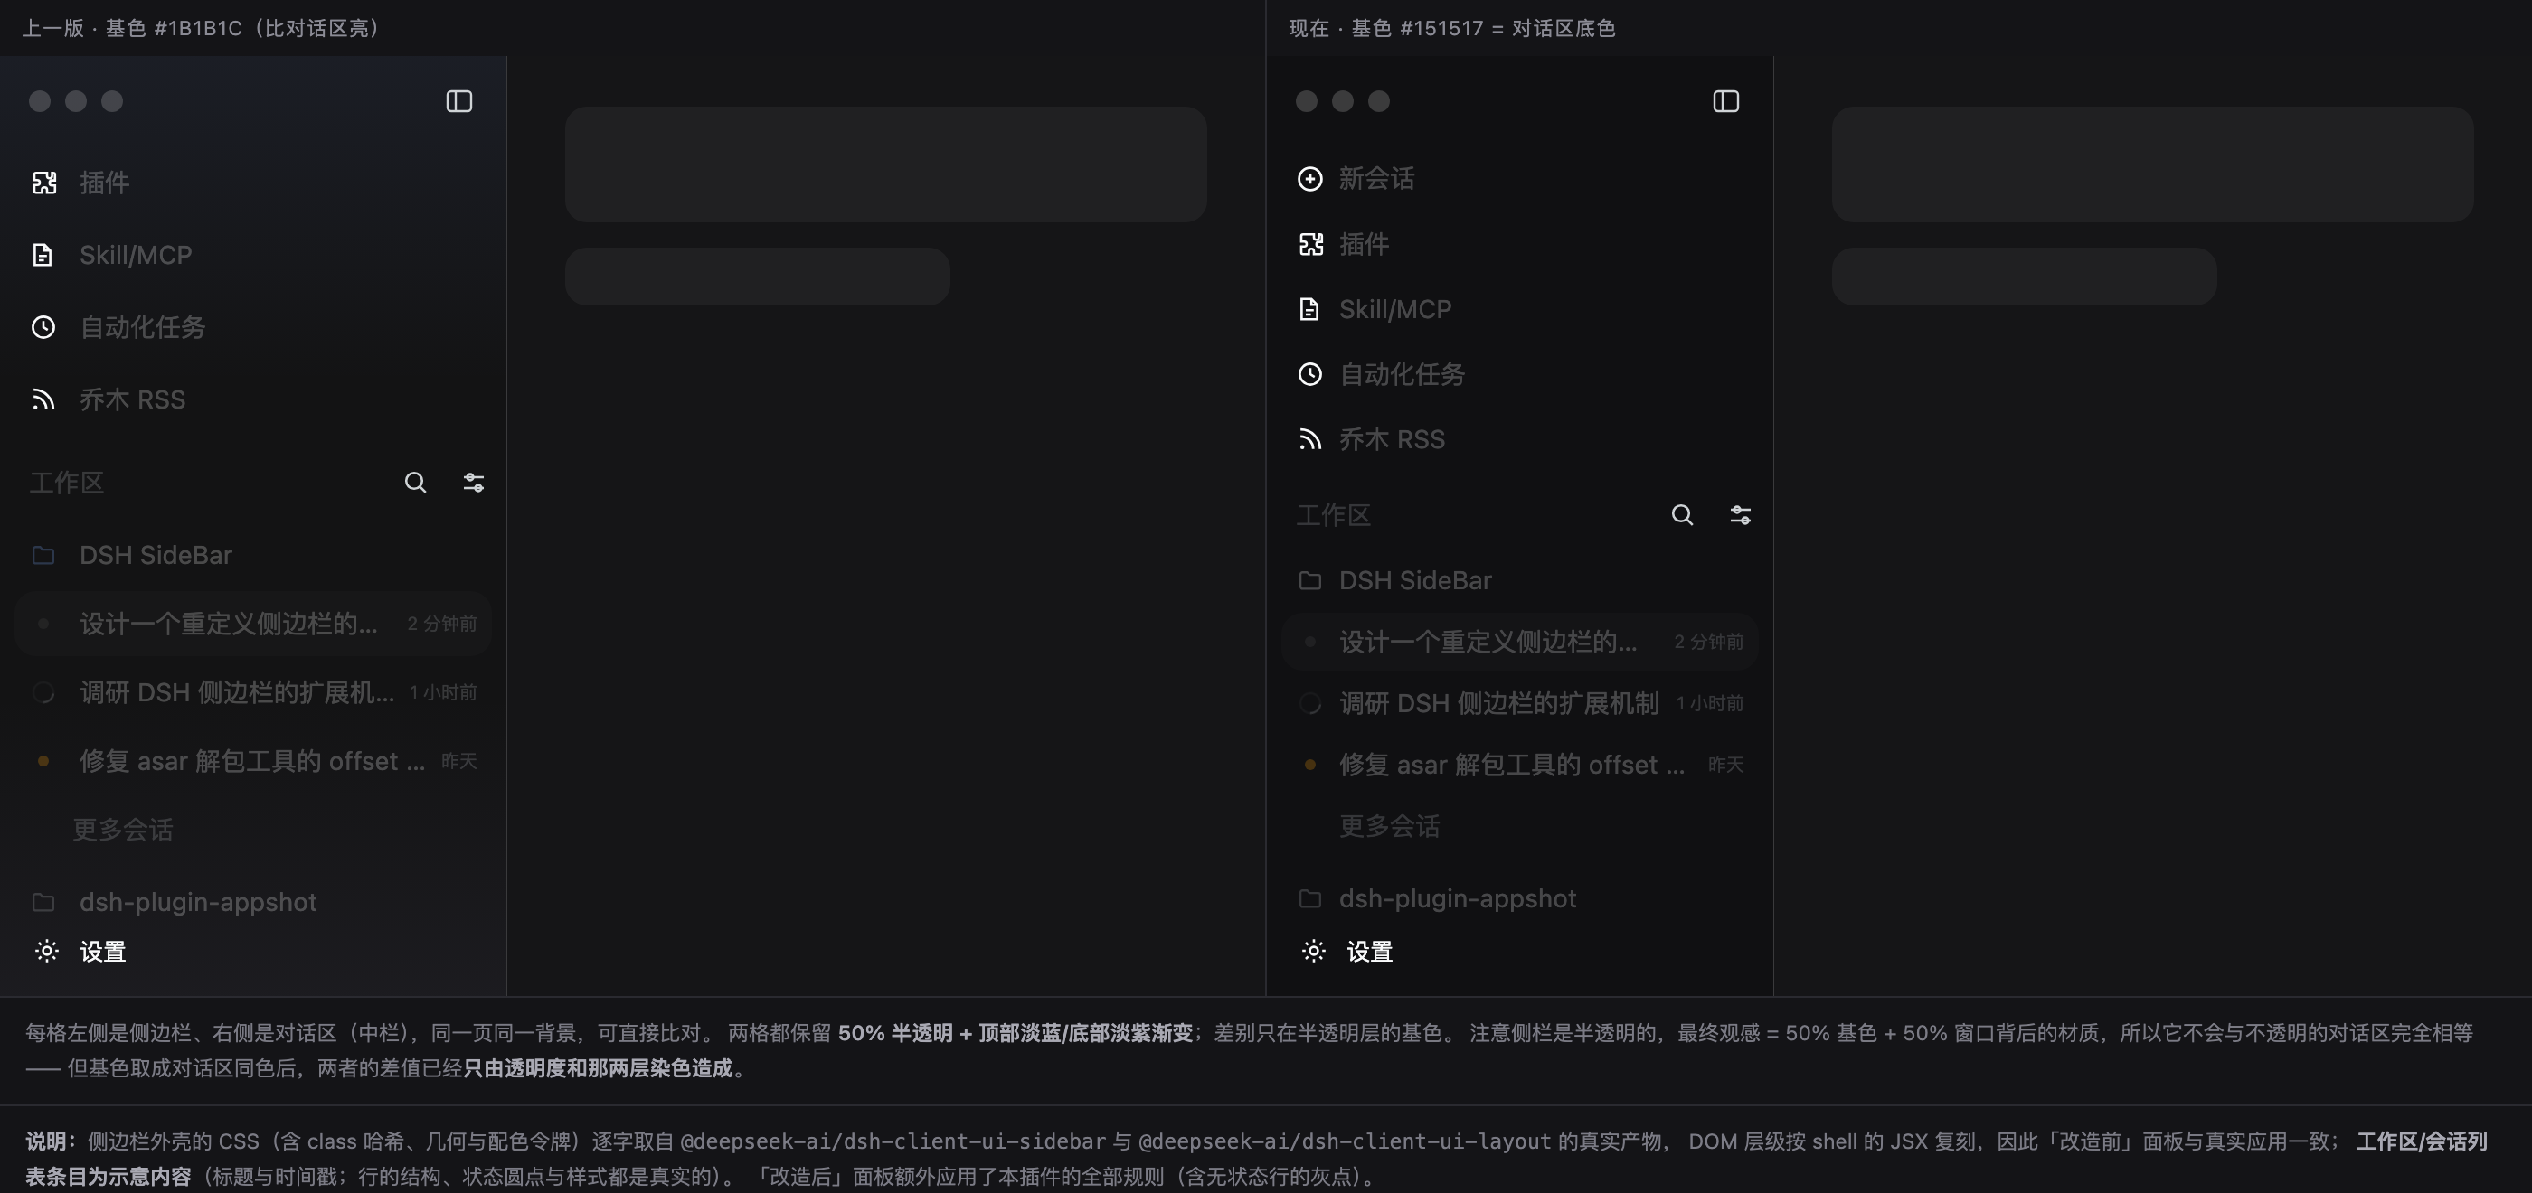Open workspace filter settings in right panel

tap(1741, 515)
